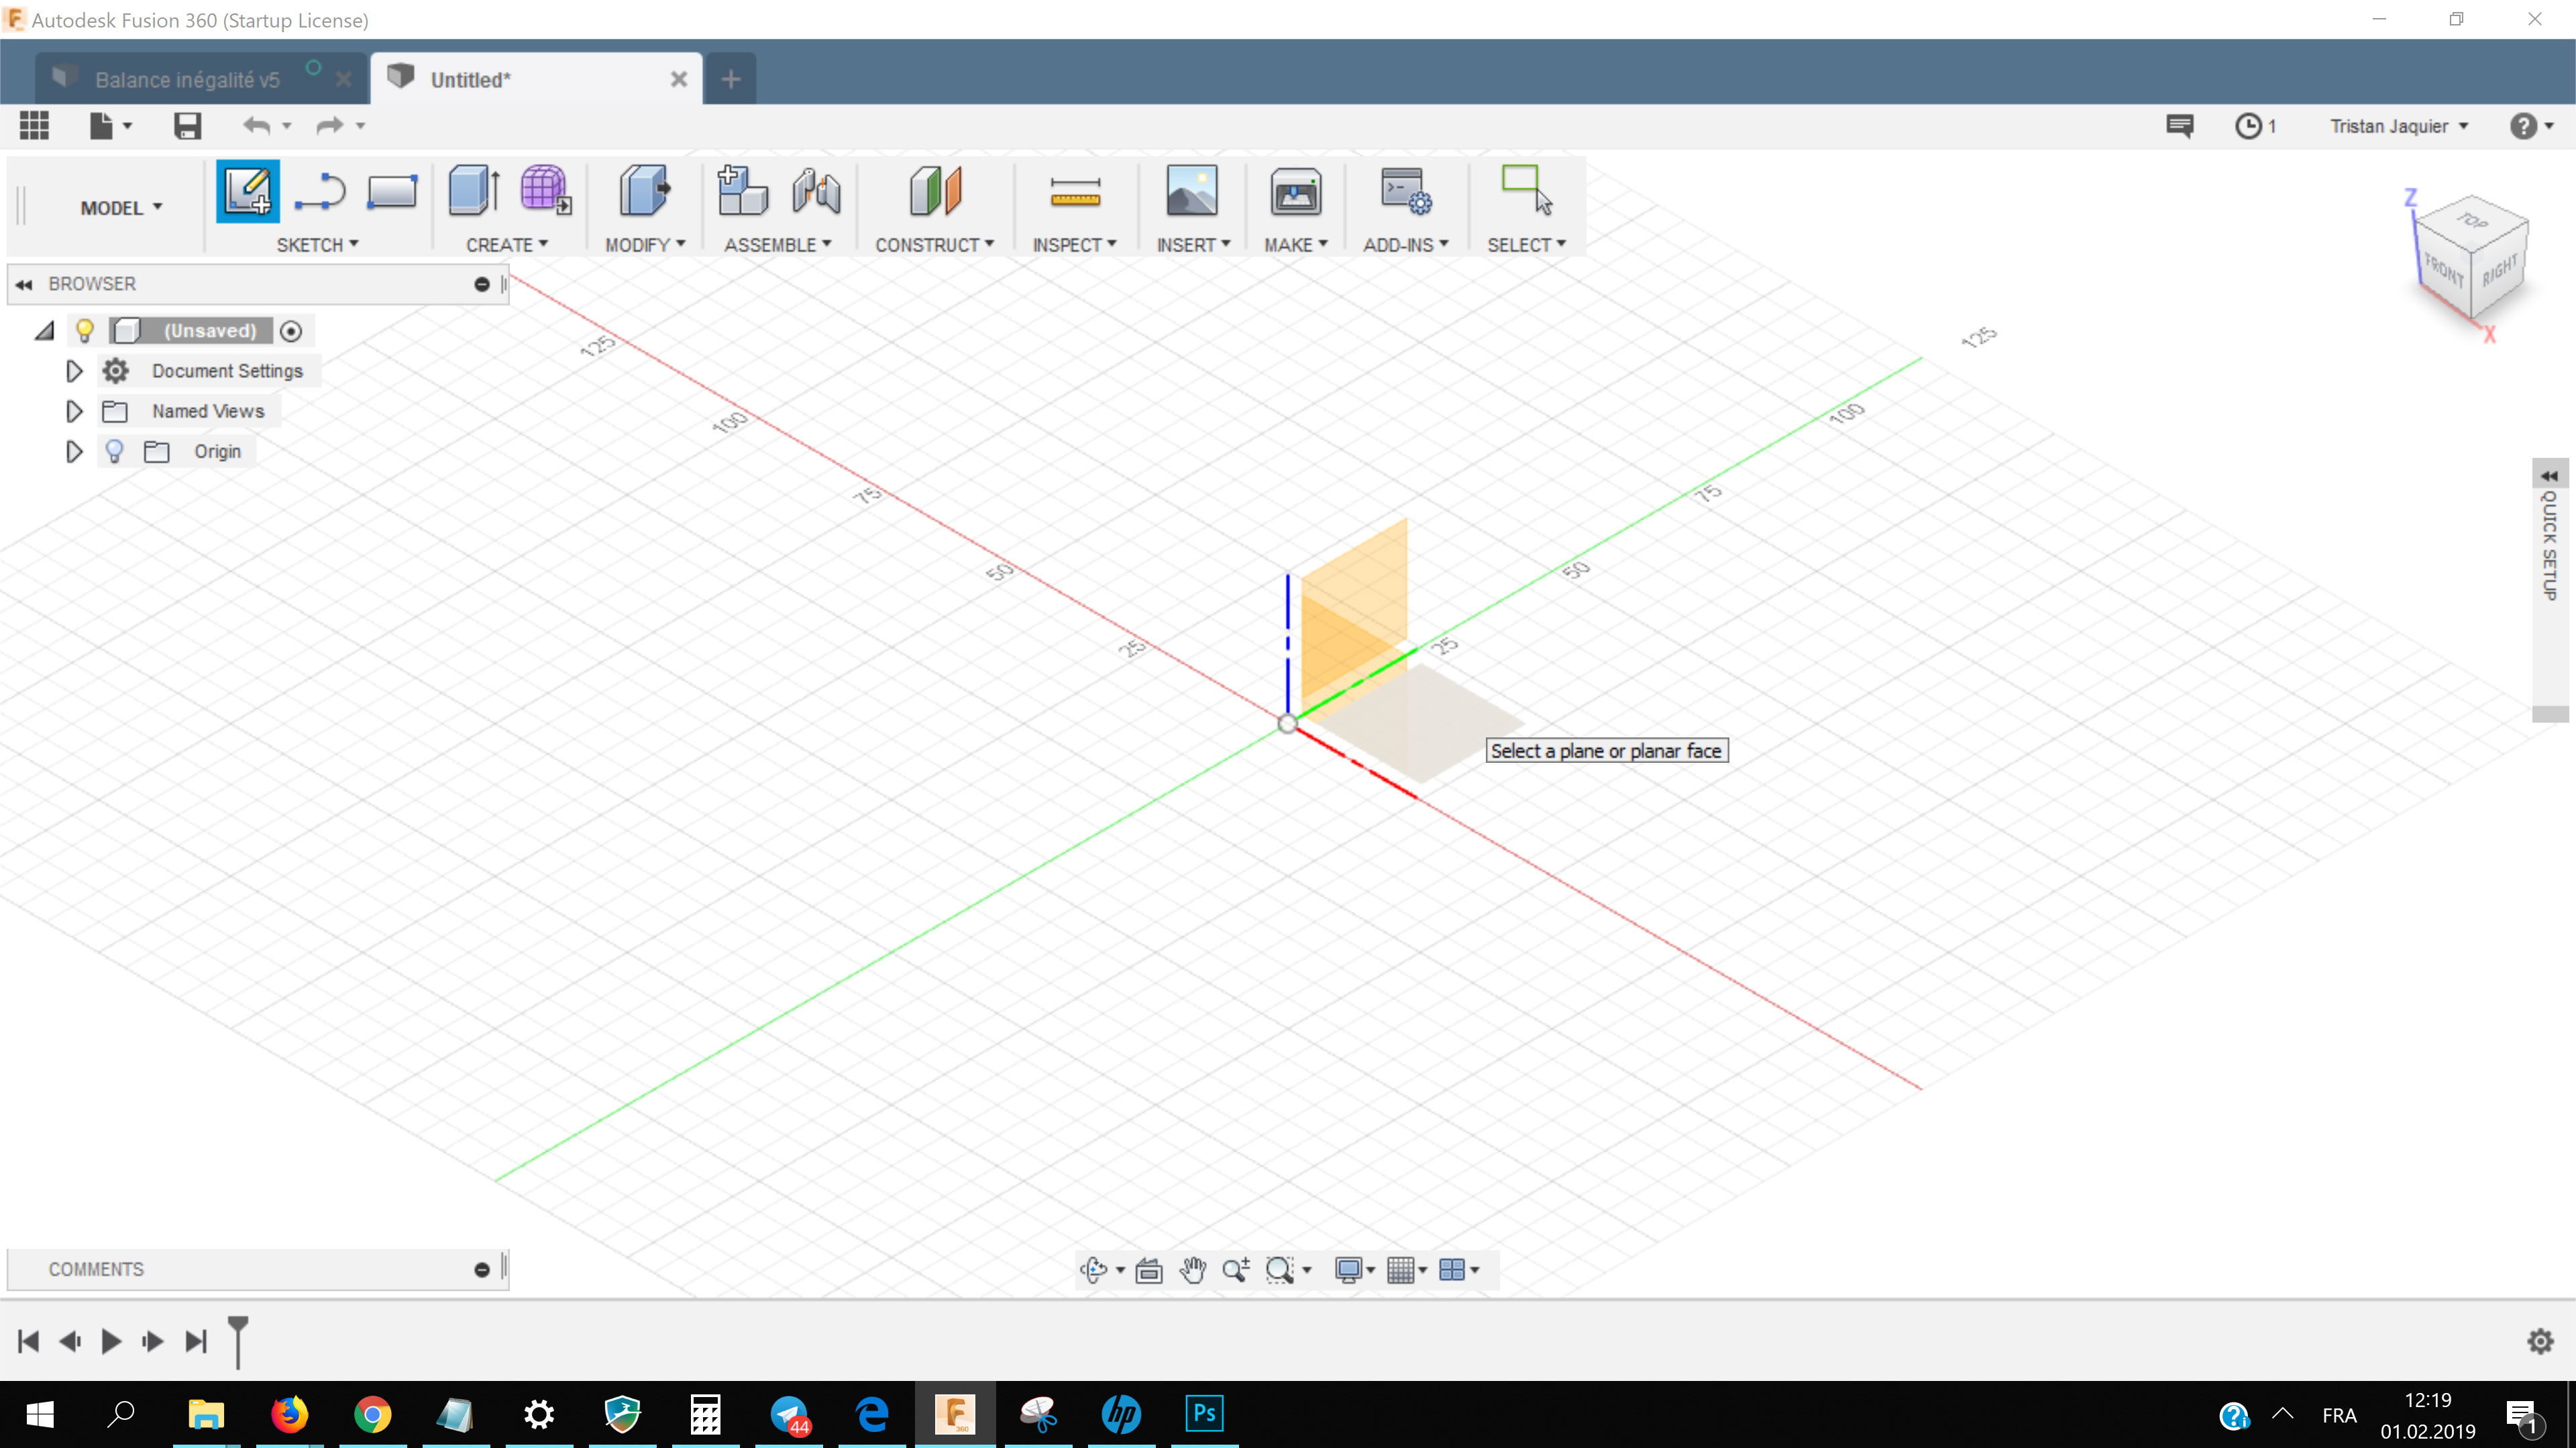The height and width of the screenshot is (1448, 2576).
Task: Expand the Document Settings node
Action: 73,371
